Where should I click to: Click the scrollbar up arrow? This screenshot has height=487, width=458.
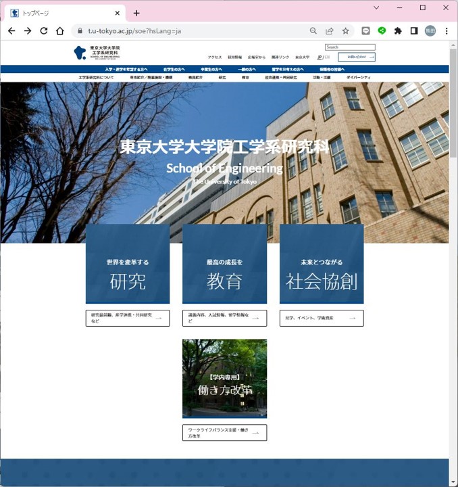(453, 45)
